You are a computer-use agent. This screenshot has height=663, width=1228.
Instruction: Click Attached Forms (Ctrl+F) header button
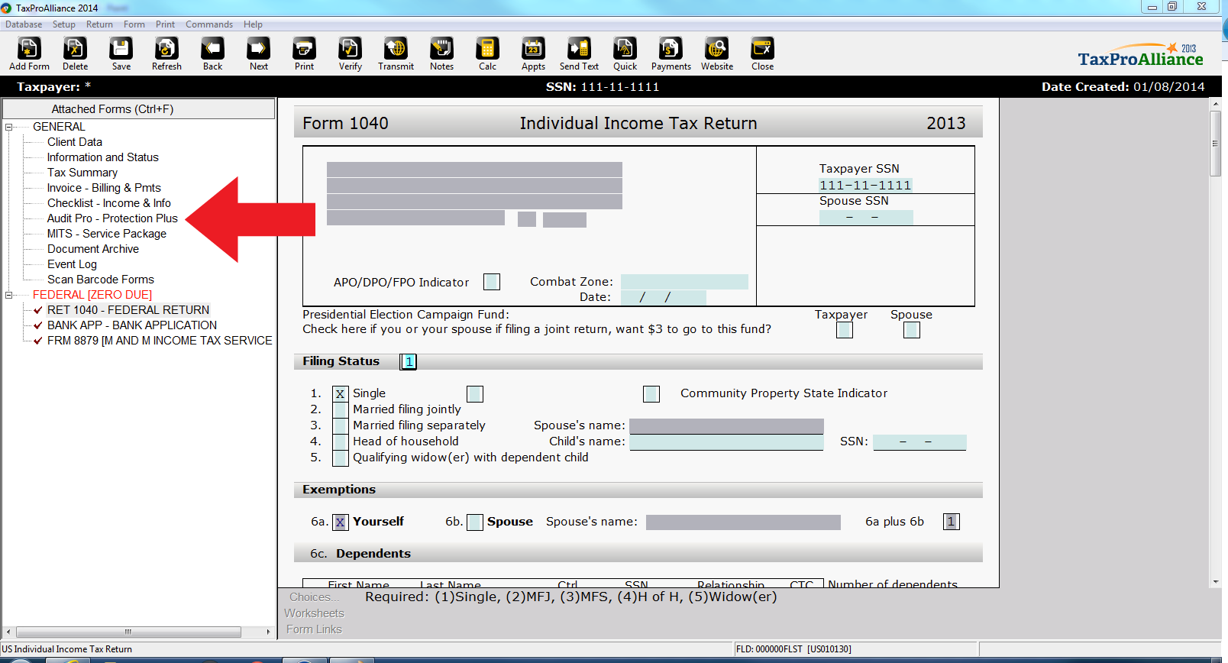[138, 109]
